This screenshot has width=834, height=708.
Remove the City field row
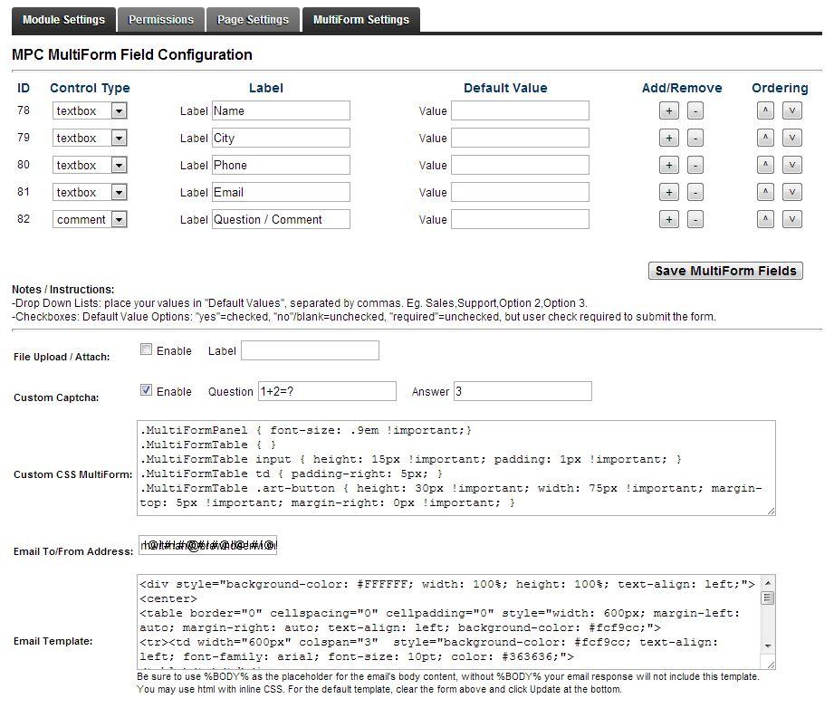click(x=695, y=138)
